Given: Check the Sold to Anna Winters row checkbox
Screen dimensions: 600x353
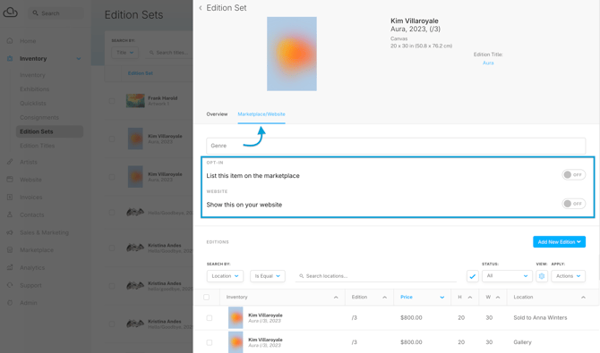Looking at the screenshot, I should pyautogui.click(x=210, y=318).
